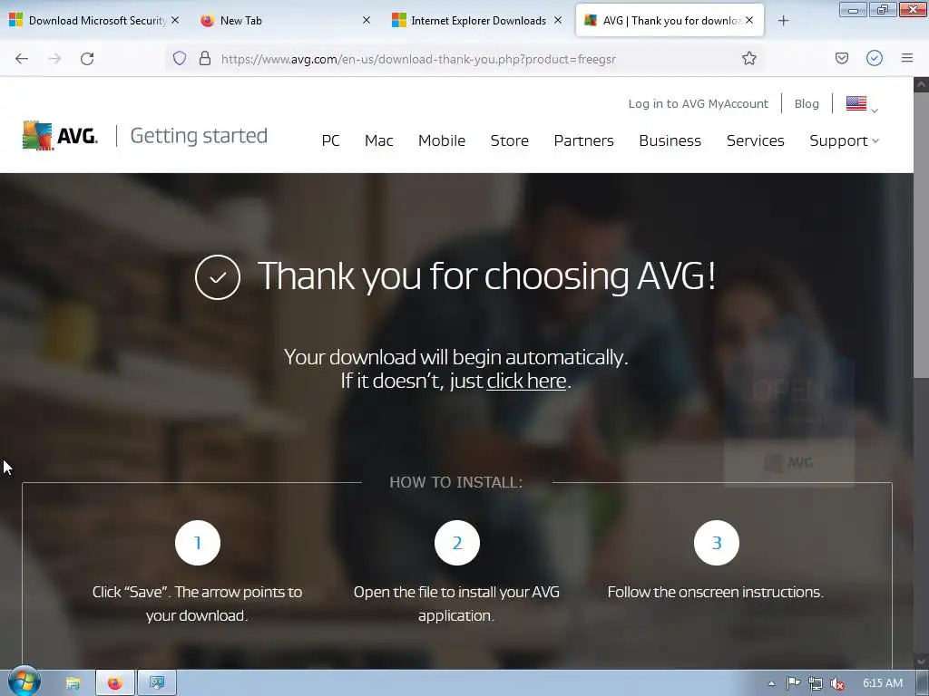The width and height of the screenshot is (929, 696).
Task: Reload the page with the refresh icon
Action: 87,59
